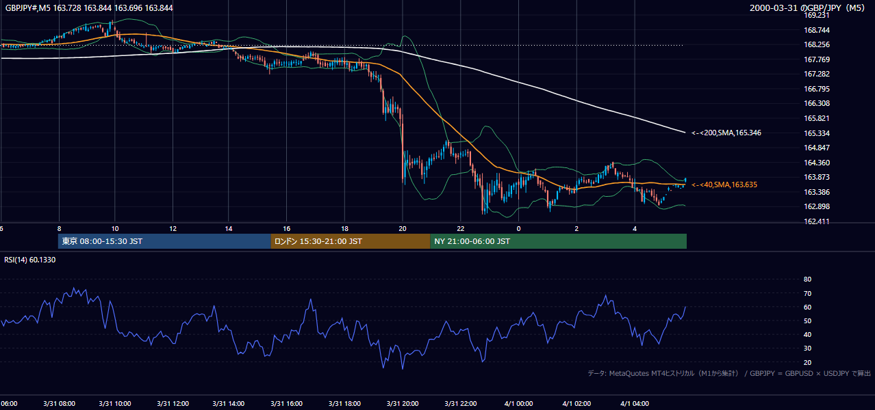
Task: Select the NY 21:00-06:00 JST session bar
Action: click(x=558, y=241)
